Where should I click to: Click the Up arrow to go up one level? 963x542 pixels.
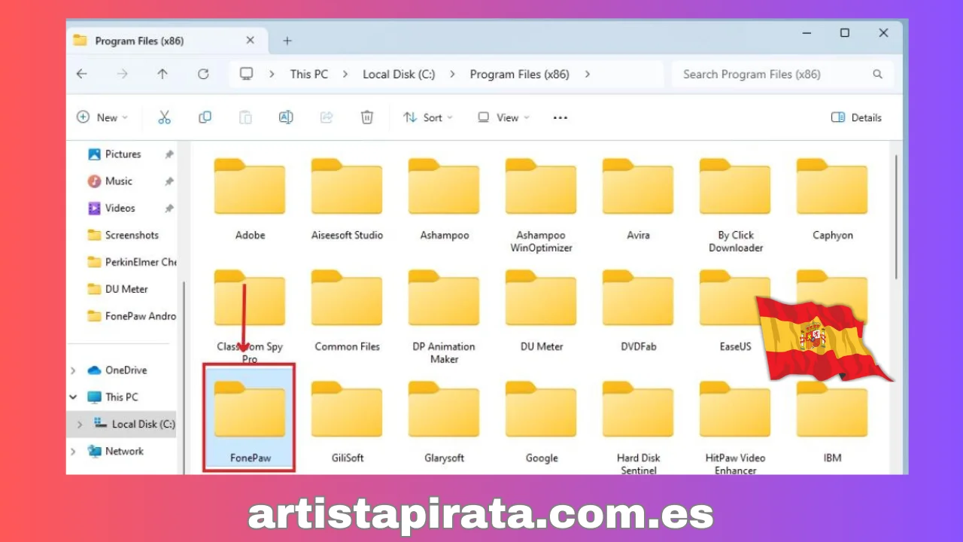pos(163,74)
